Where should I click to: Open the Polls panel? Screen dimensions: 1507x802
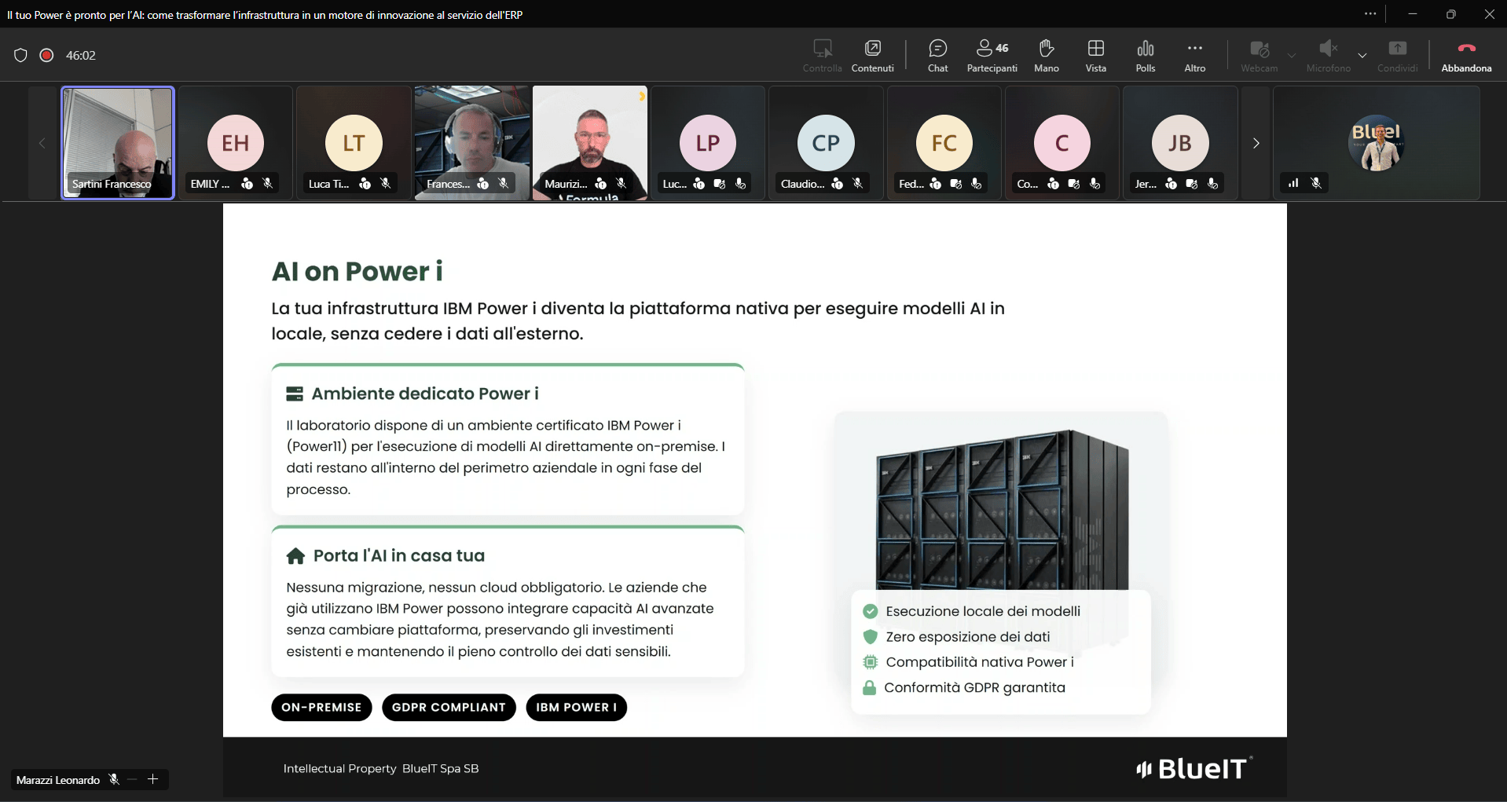pyautogui.click(x=1145, y=56)
